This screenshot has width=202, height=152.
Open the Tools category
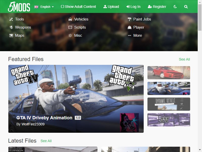19,19
